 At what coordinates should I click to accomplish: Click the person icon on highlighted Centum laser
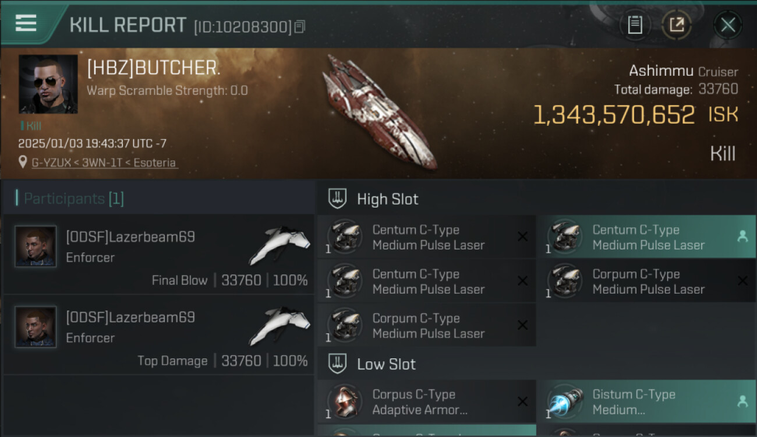pos(742,237)
